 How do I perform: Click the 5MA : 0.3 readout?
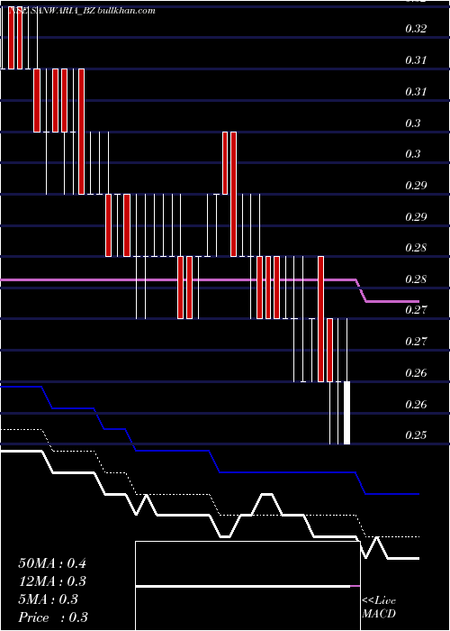49,599
